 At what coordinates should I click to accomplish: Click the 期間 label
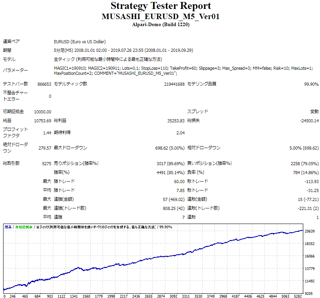pos(7,50)
